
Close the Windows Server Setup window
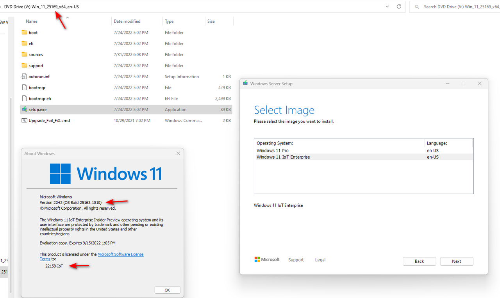click(480, 83)
